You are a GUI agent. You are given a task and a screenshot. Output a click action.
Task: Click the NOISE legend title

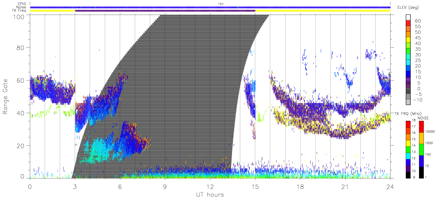point(423,118)
